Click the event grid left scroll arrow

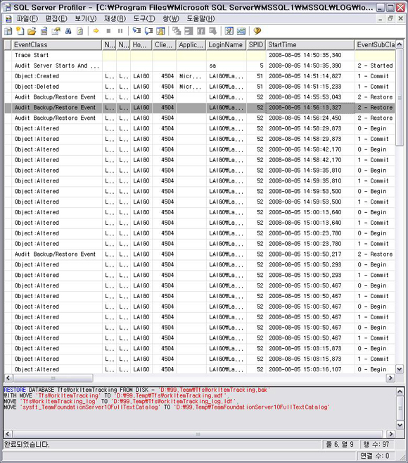tap(8, 378)
